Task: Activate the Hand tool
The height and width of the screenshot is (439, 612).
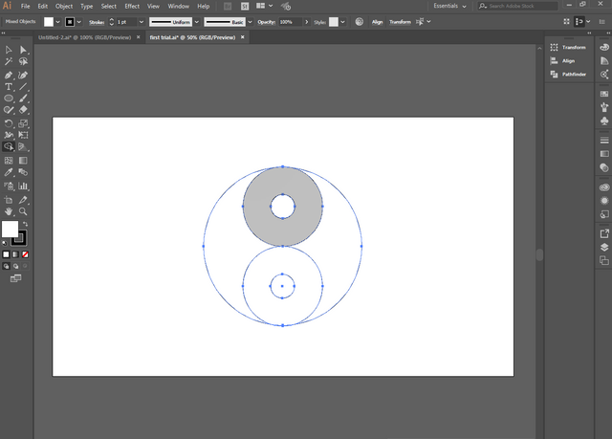Action: 9,210
